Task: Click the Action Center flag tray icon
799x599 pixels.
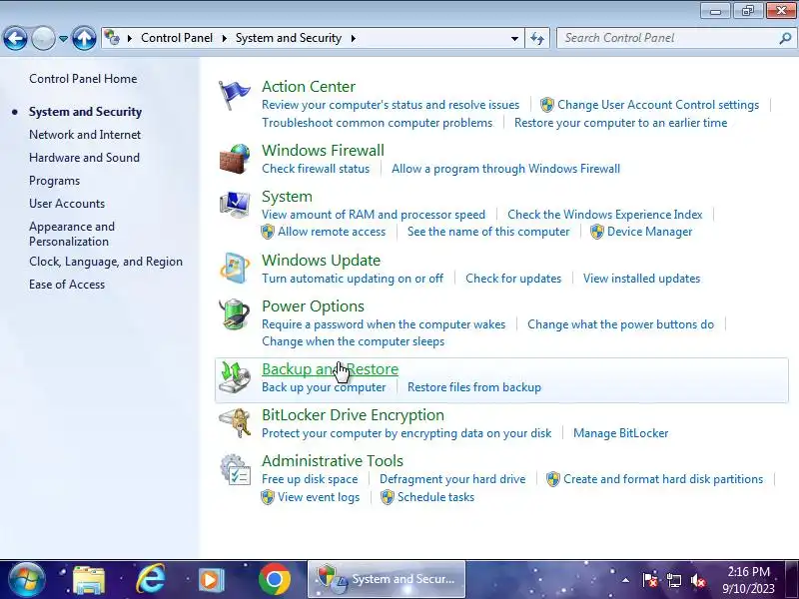Action: pyautogui.click(x=650, y=580)
